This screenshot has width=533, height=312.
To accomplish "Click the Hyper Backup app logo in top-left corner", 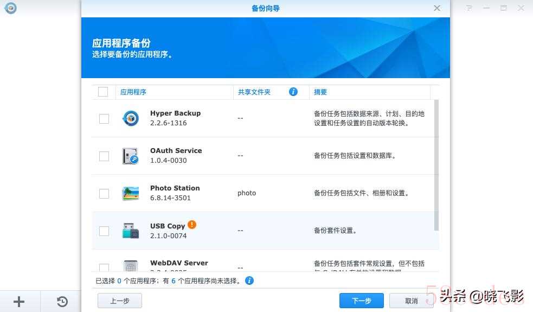I will click(10, 8).
